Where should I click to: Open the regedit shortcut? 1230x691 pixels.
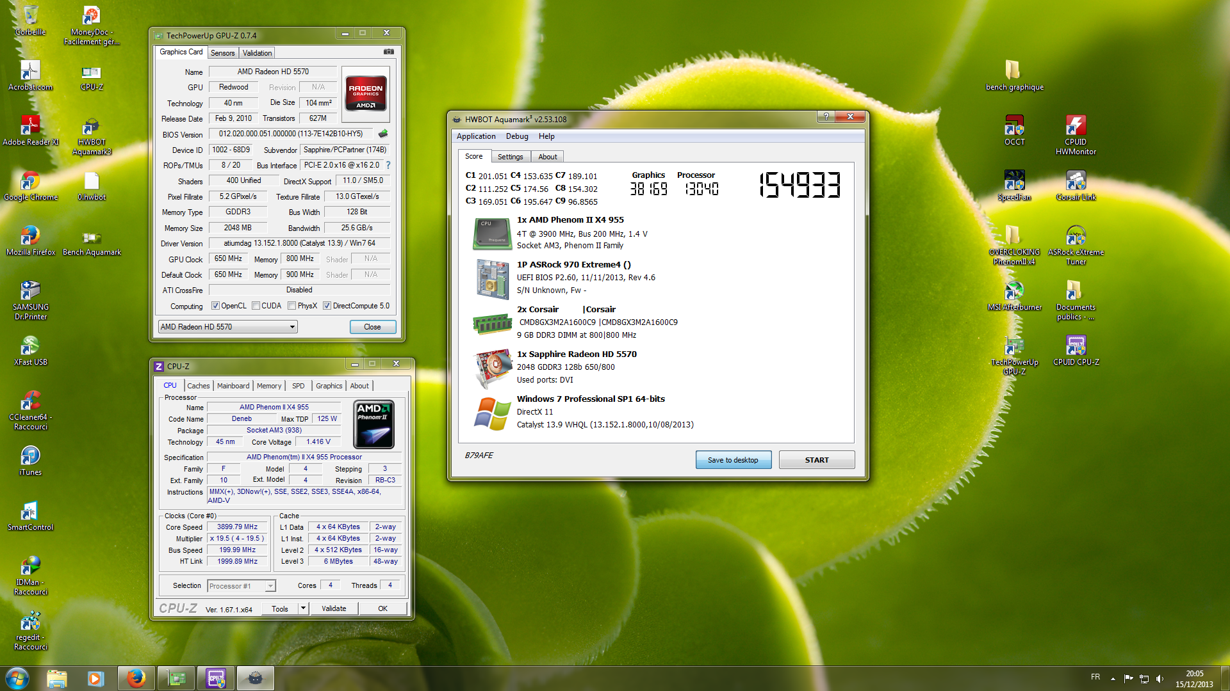30,630
